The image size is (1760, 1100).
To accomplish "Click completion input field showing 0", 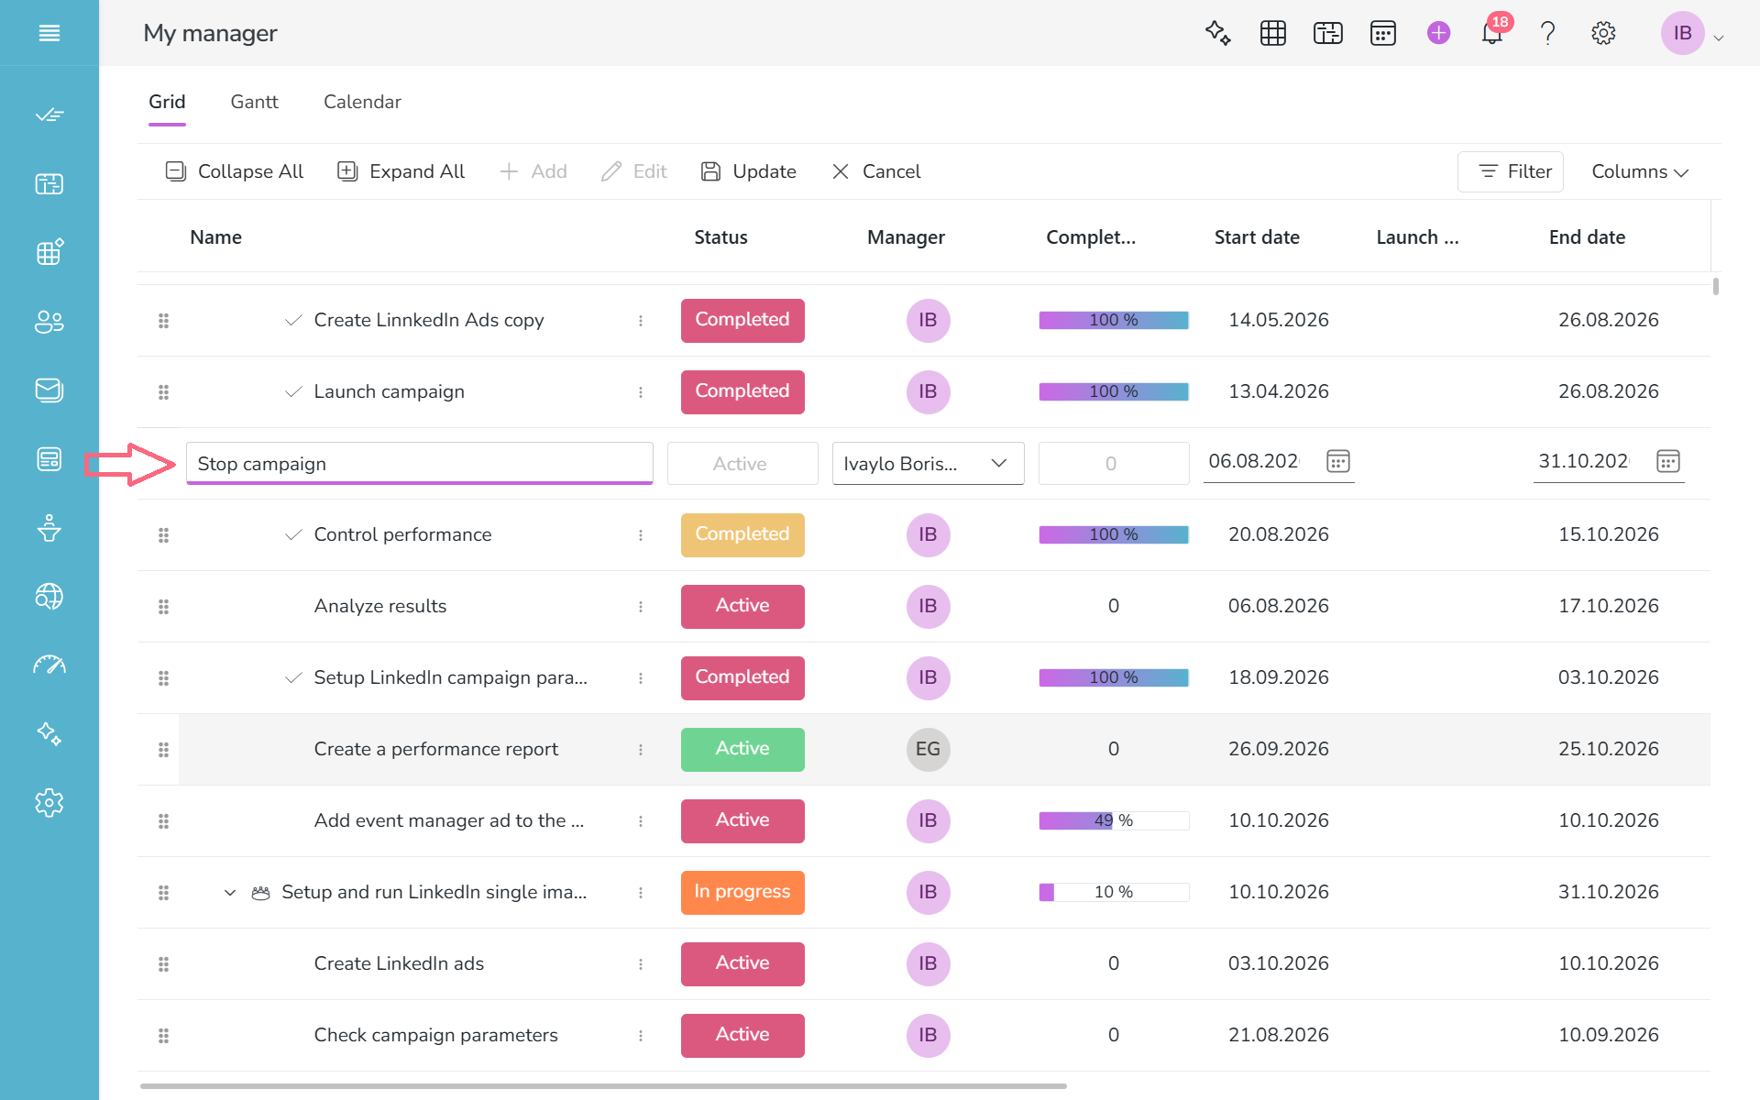I will 1114,464.
